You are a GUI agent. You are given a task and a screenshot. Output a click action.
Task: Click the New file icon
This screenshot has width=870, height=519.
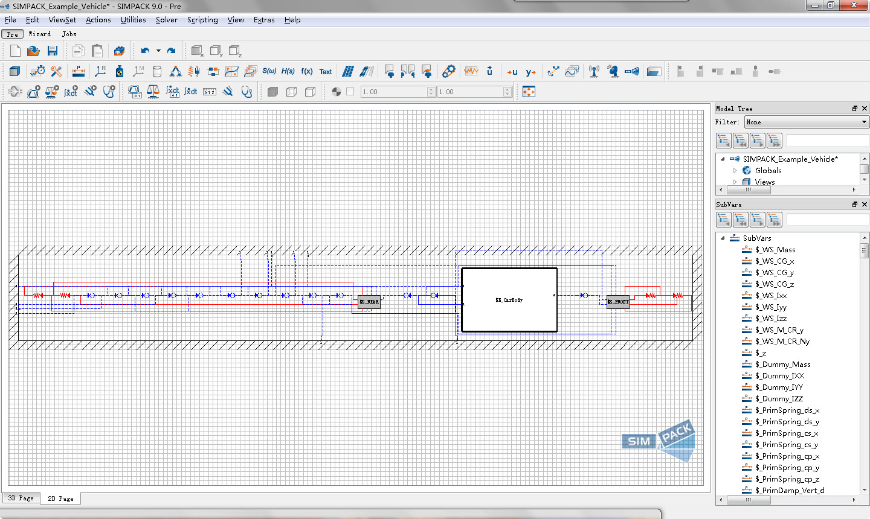pyautogui.click(x=15, y=51)
